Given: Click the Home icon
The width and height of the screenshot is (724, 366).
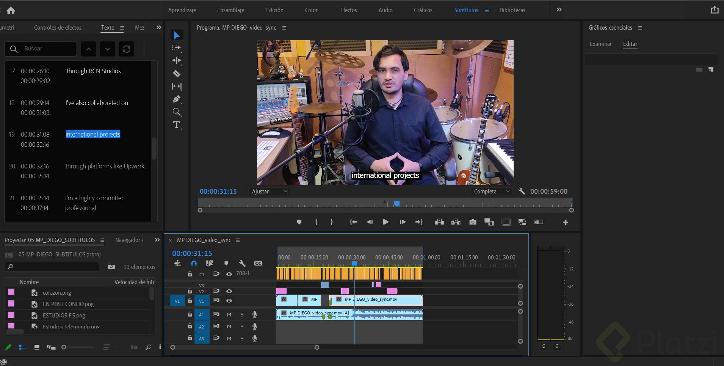Looking at the screenshot, I should coord(11,10).
